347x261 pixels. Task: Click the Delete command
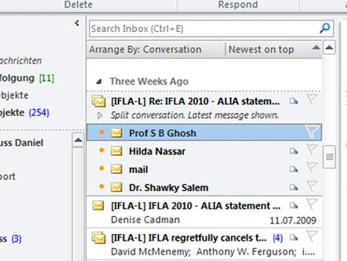tap(78, 5)
